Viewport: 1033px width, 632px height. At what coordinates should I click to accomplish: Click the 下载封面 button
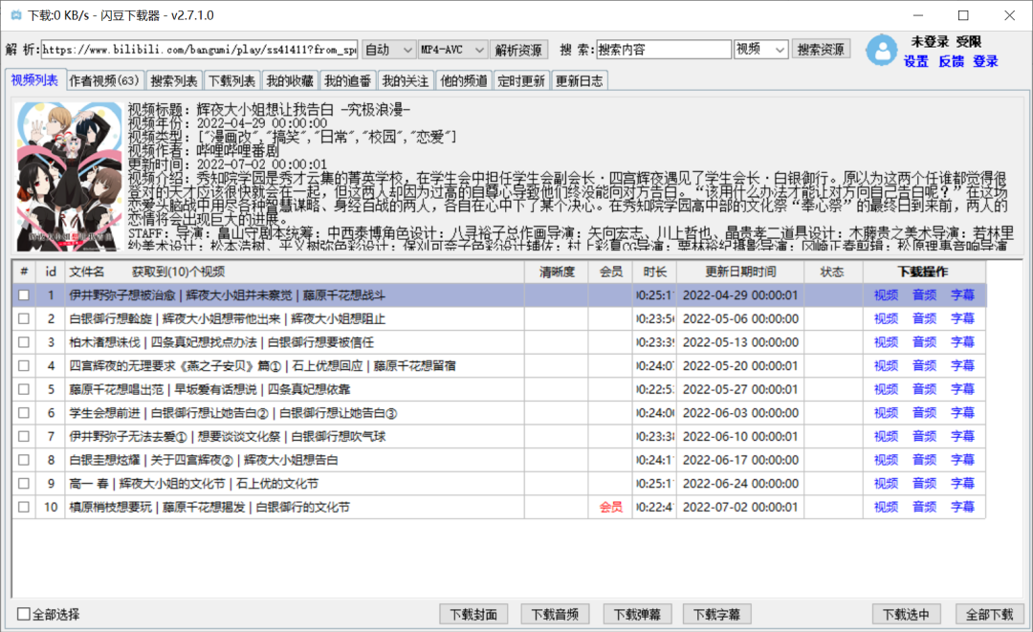(x=473, y=614)
